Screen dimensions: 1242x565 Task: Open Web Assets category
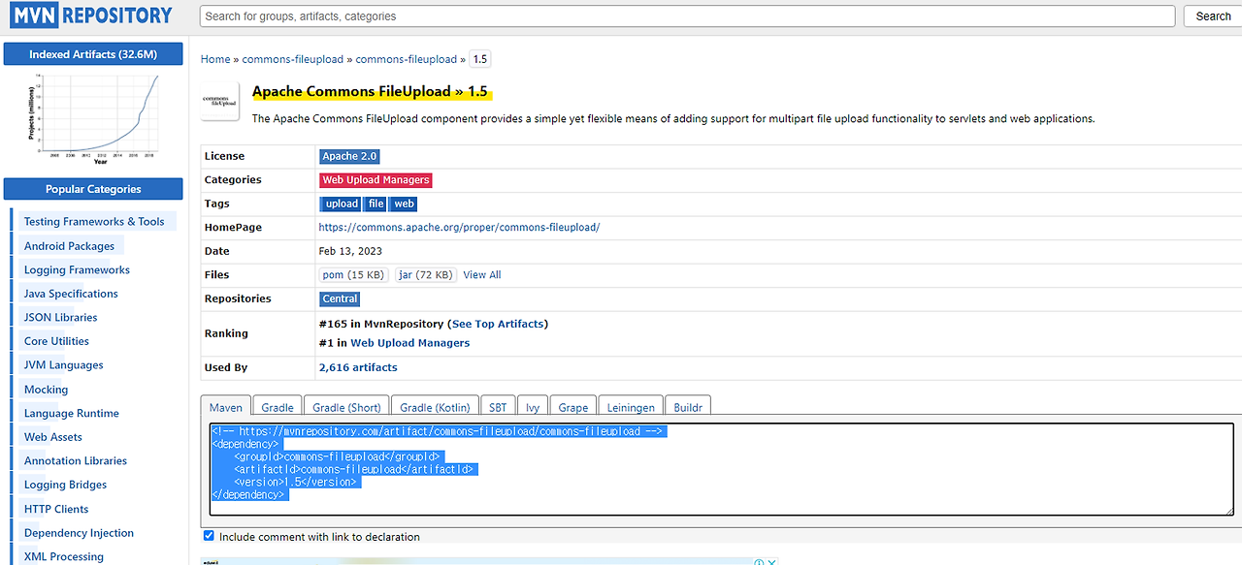53,437
